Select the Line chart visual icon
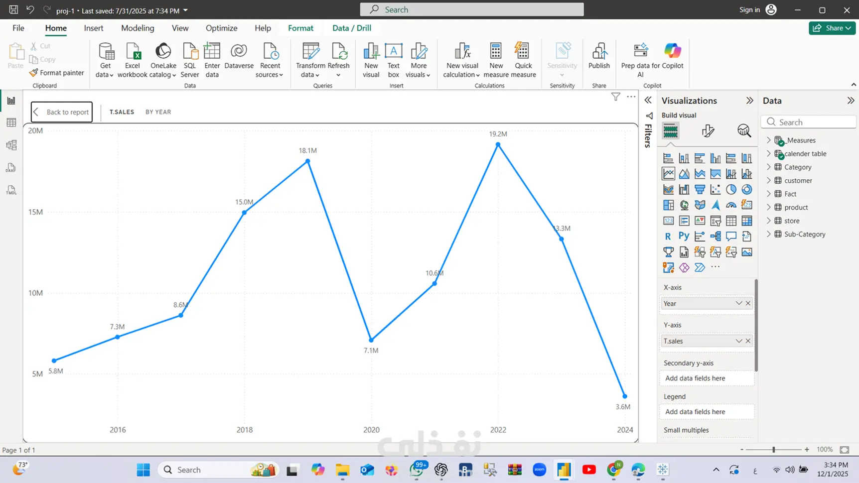Viewport: 859px width, 483px height. click(x=668, y=174)
